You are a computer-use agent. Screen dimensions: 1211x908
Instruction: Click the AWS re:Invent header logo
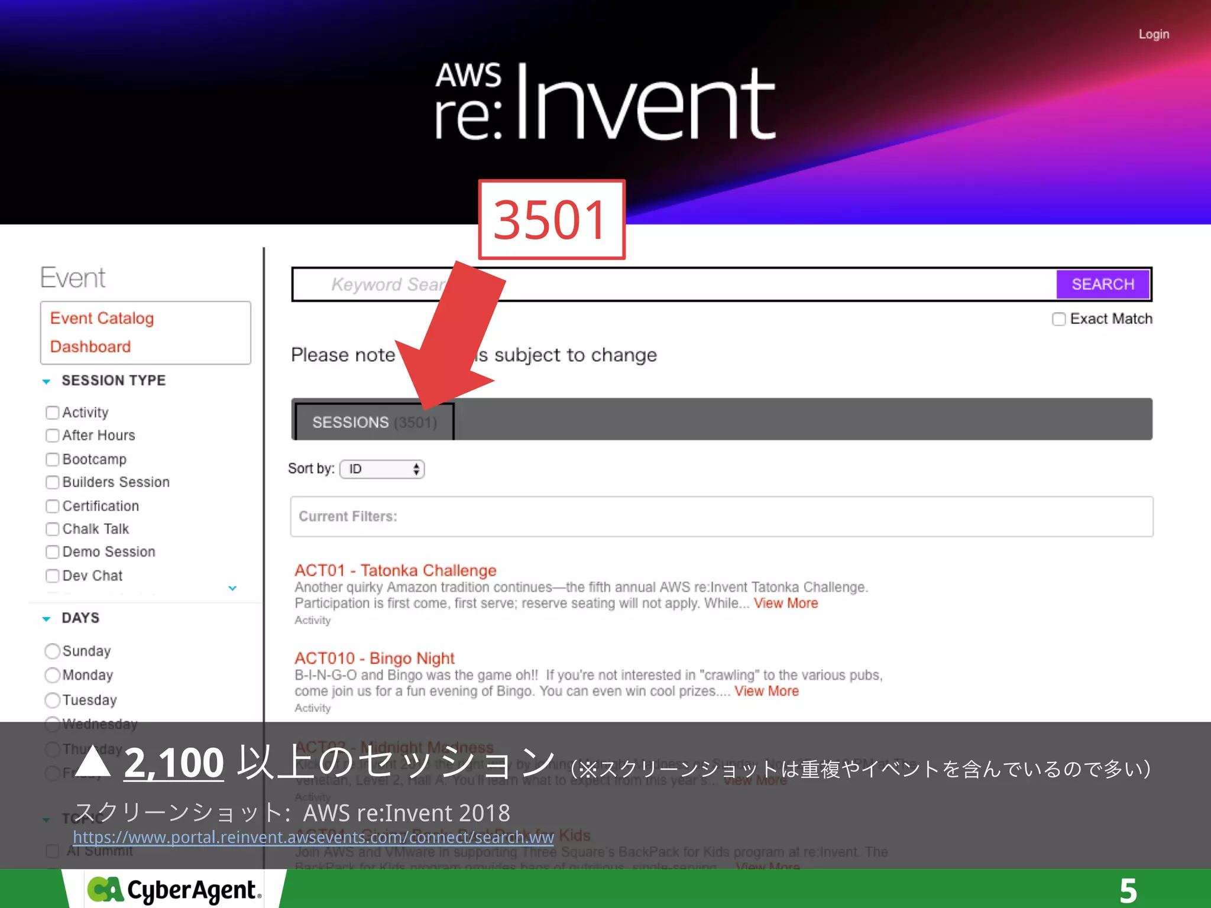[605, 102]
